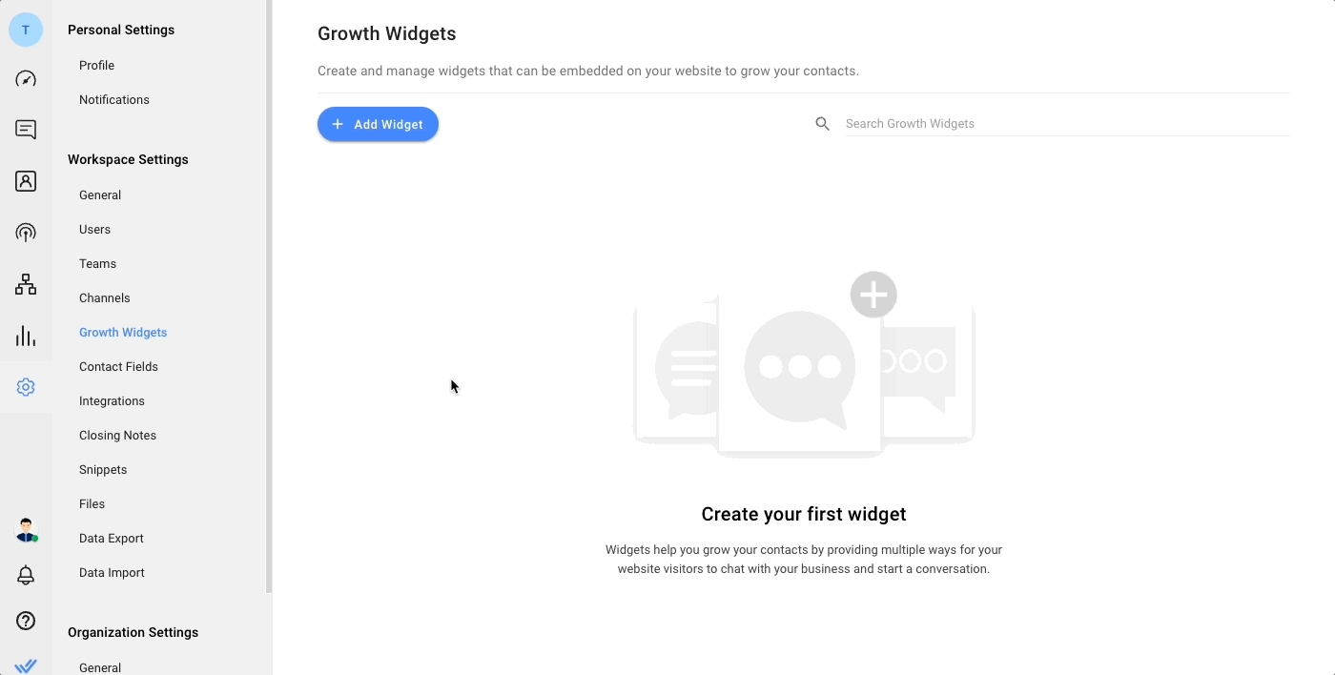Open the Workflows hierarchy icon
Image resolution: width=1335 pixels, height=675 pixels.
[26, 284]
